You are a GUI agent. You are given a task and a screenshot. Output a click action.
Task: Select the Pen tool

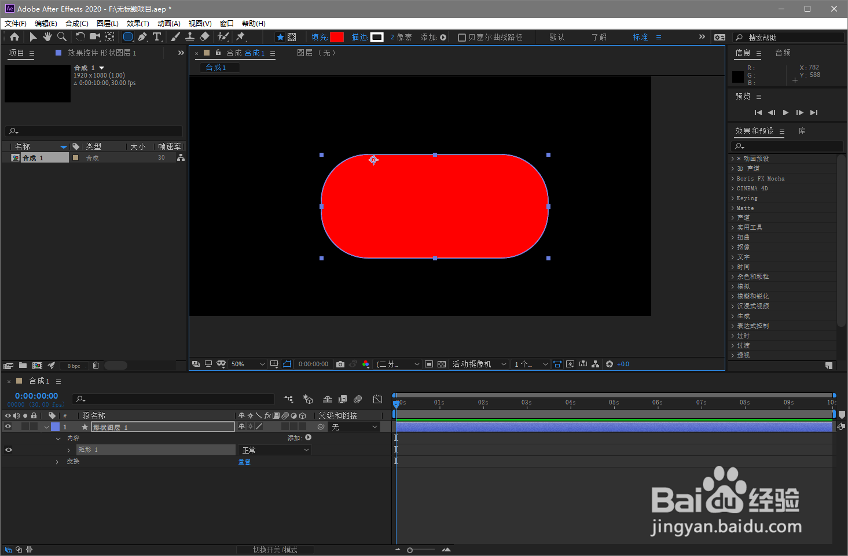coord(142,37)
